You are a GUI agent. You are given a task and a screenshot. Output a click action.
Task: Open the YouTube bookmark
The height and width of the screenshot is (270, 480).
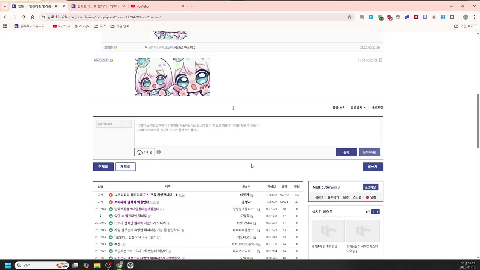[61, 26]
